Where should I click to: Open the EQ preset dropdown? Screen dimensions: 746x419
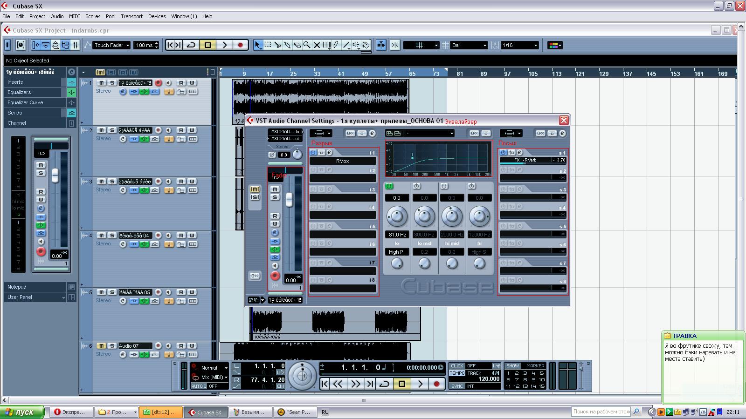[x=429, y=134]
